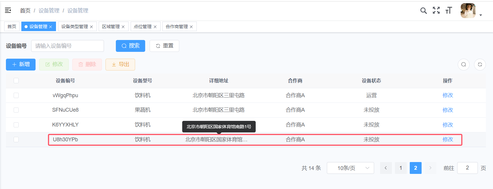Check the row checkbox for K6YYXHLY
The height and width of the screenshot is (189, 493).
[x=16, y=125]
